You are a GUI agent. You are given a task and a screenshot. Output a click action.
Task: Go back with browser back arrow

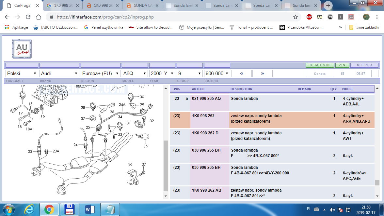(x=7, y=17)
